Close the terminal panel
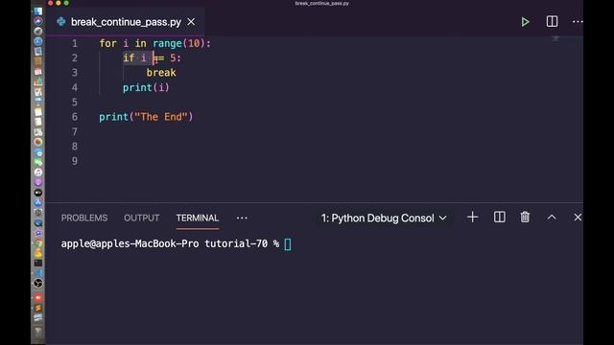This screenshot has width=614, height=345. pos(578,218)
